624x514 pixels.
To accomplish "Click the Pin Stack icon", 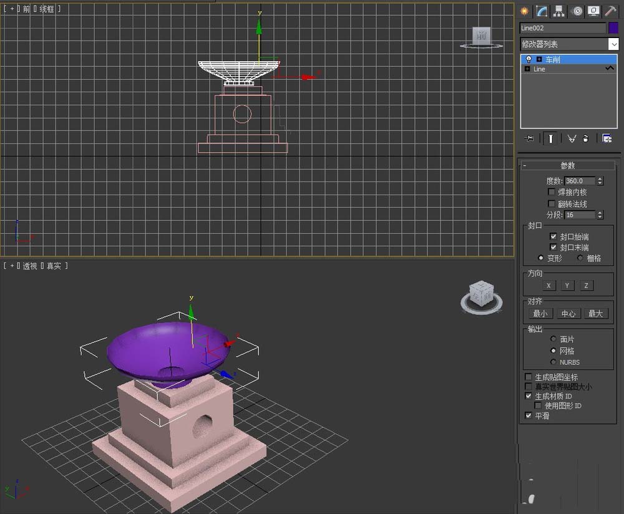I will (529, 138).
